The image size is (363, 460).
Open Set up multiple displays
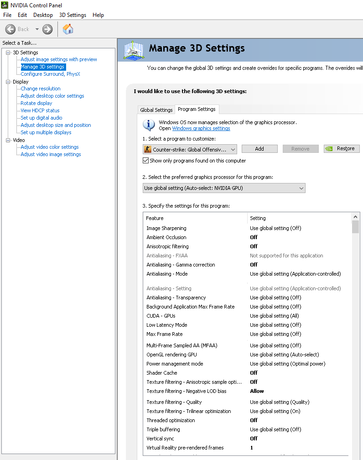(x=46, y=132)
